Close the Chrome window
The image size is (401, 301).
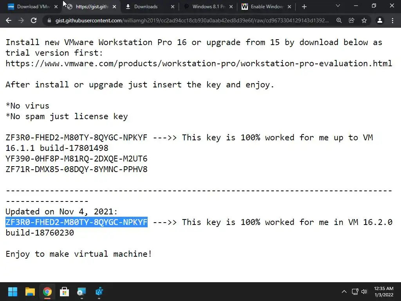392,5
